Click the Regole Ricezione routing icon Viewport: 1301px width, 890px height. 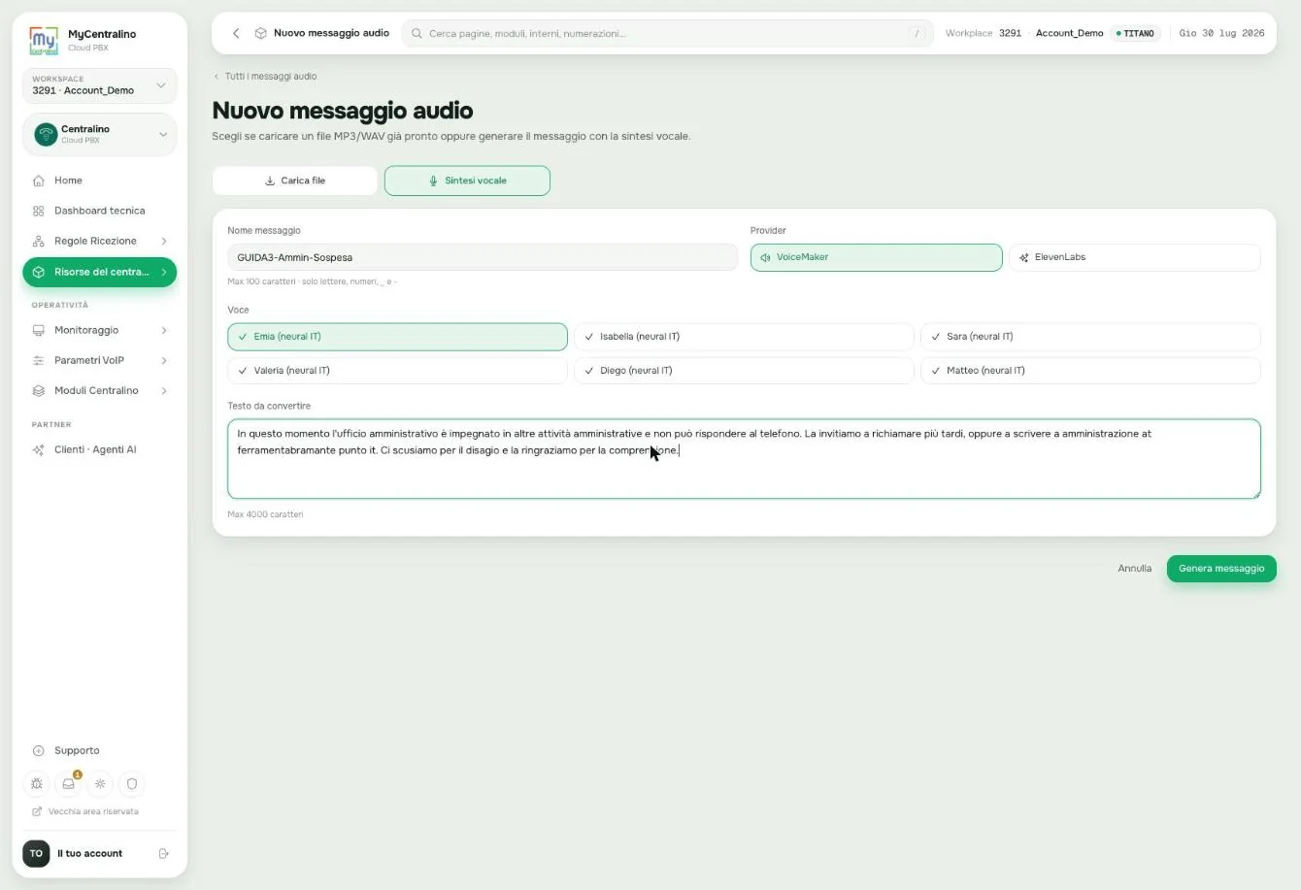click(39, 241)
